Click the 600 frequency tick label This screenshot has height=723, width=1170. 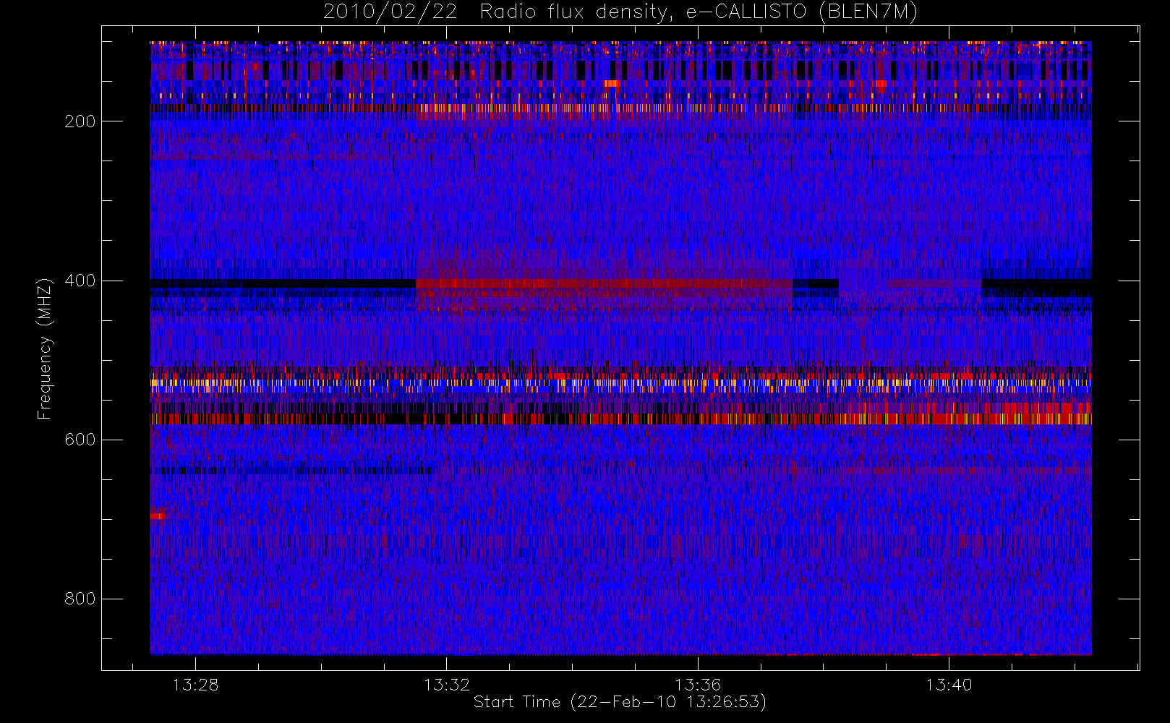click(80, 440)
